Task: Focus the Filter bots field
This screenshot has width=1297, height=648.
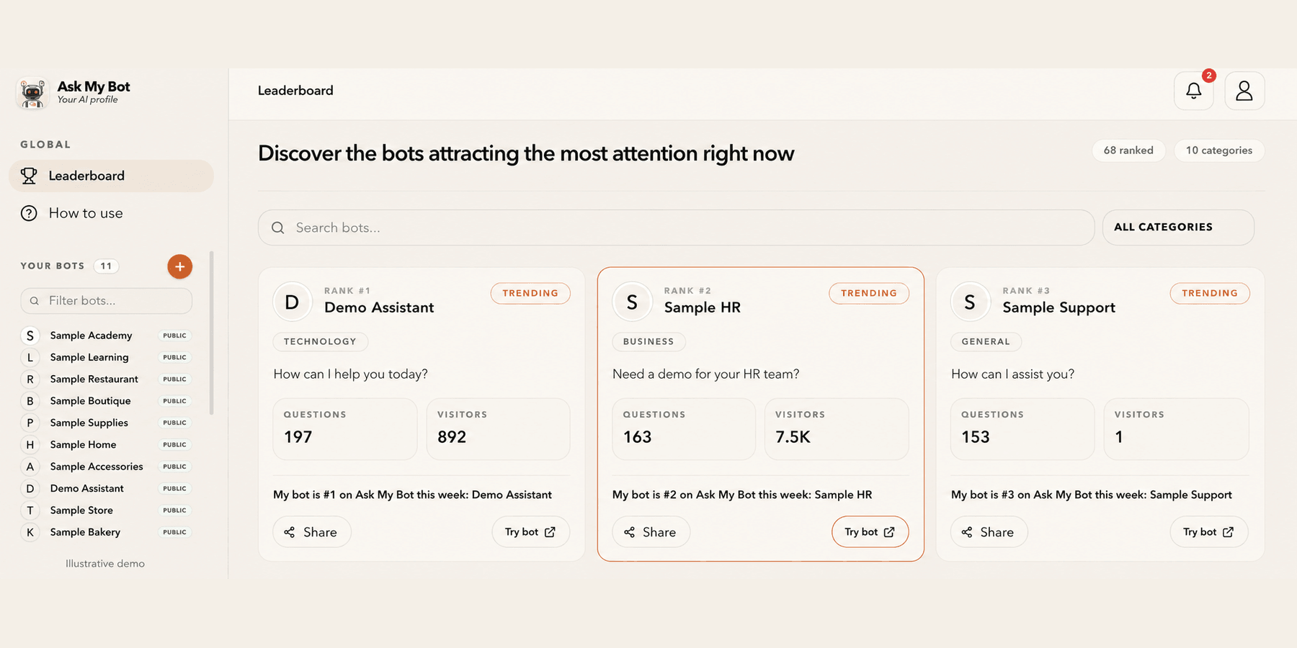Action: 107,301
